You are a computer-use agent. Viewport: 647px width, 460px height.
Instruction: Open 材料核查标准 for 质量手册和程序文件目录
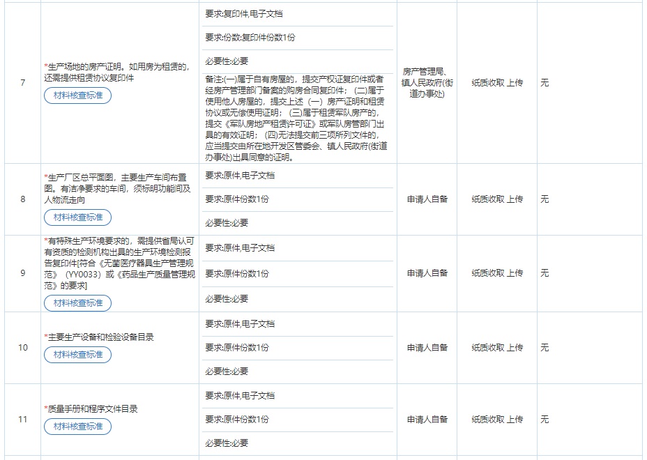(77, 427)
